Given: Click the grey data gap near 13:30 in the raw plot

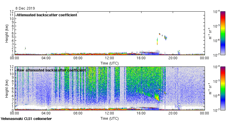Looking at the screenshot, I should pyautogui.click(x=122, y=87).
